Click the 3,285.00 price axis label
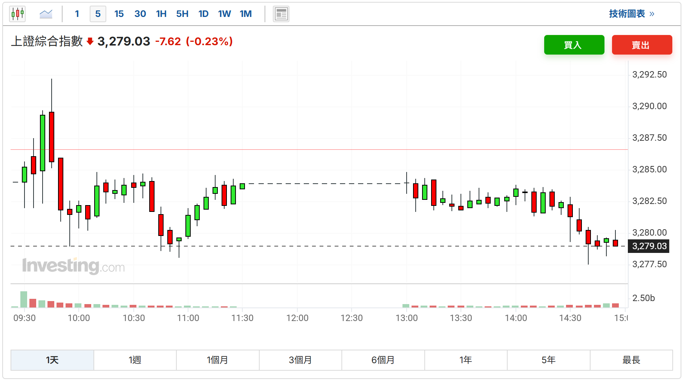The height and width of the screenshot is (382, 684). click(649, 169)
